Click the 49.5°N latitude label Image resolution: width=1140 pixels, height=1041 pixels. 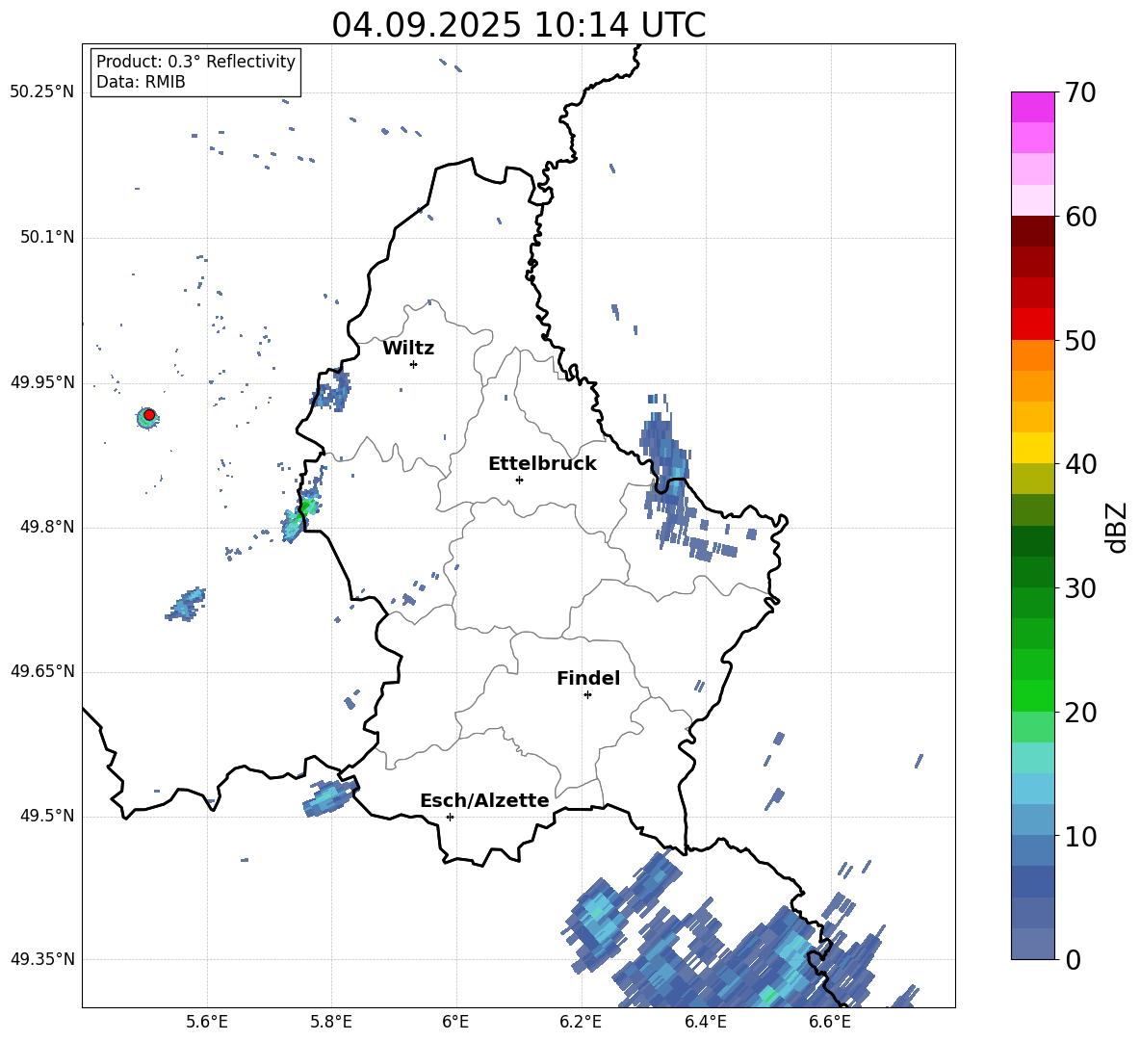(x=47, y=816)
